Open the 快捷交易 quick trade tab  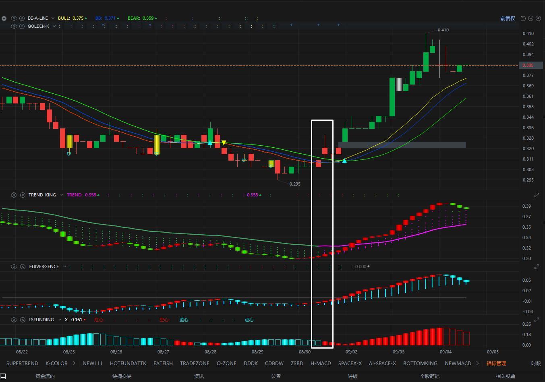pyautogui.click(x=122, y=376)
